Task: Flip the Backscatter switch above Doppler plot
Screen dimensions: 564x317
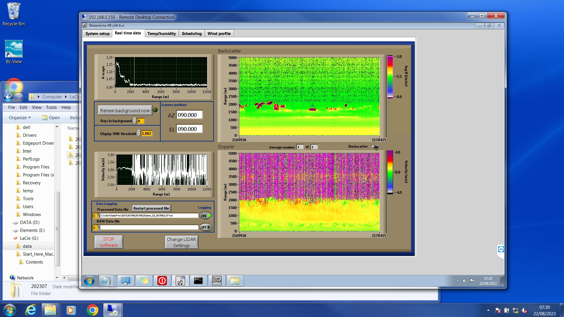Action: (x=375, y=147)
